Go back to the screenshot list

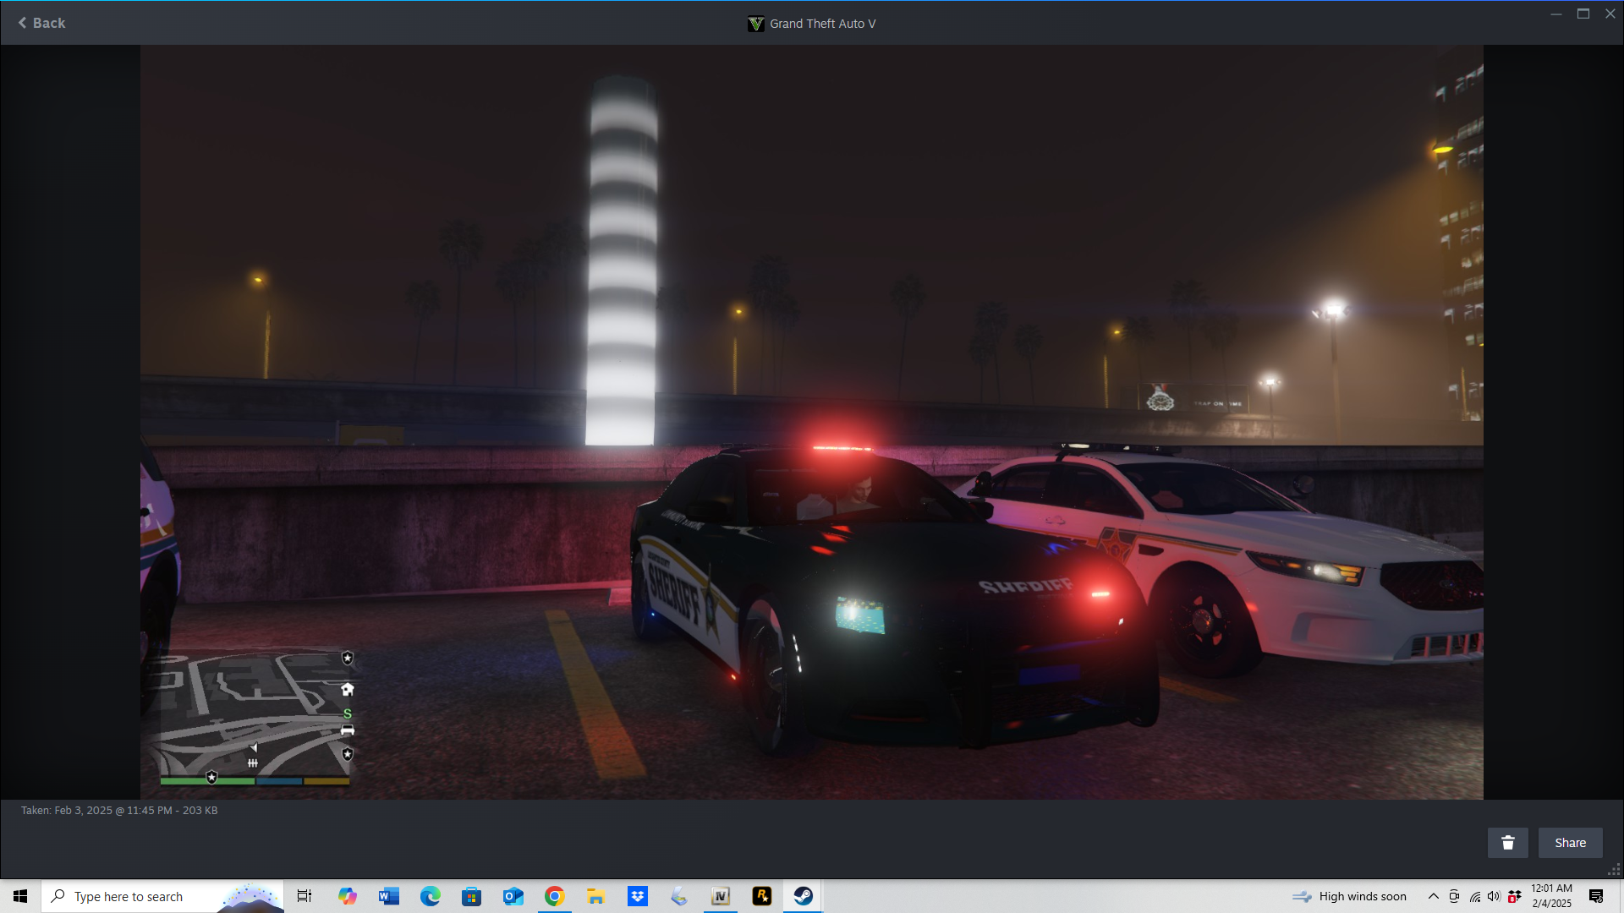pyautogui.click(x=41, y=23)
